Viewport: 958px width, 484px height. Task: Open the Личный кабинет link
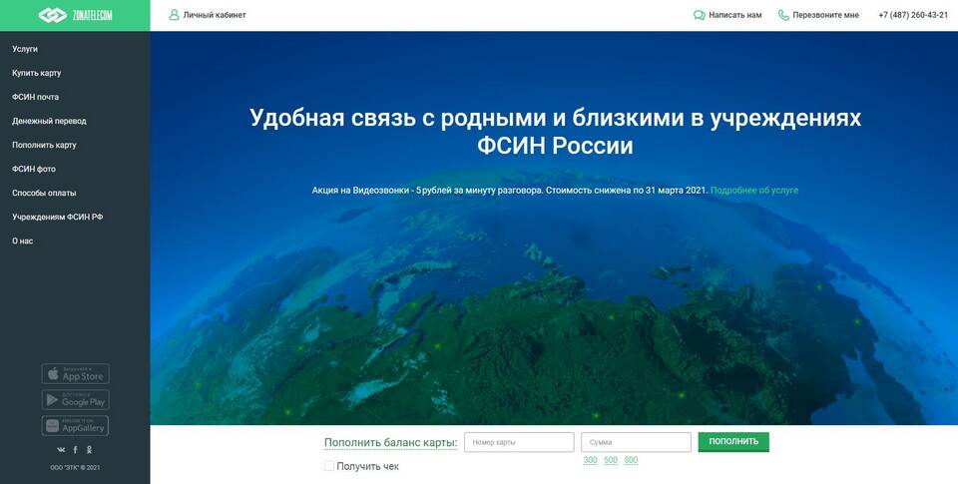pyautogui.click(x=215, y=15)
